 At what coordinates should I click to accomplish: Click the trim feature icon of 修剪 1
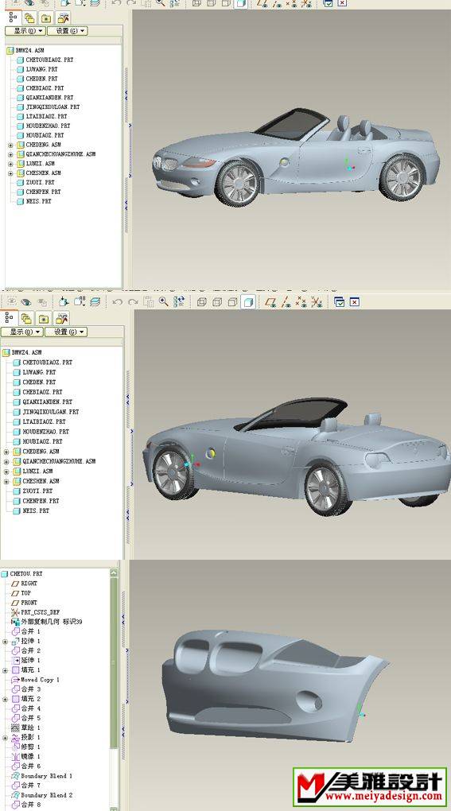pos(15,747)
